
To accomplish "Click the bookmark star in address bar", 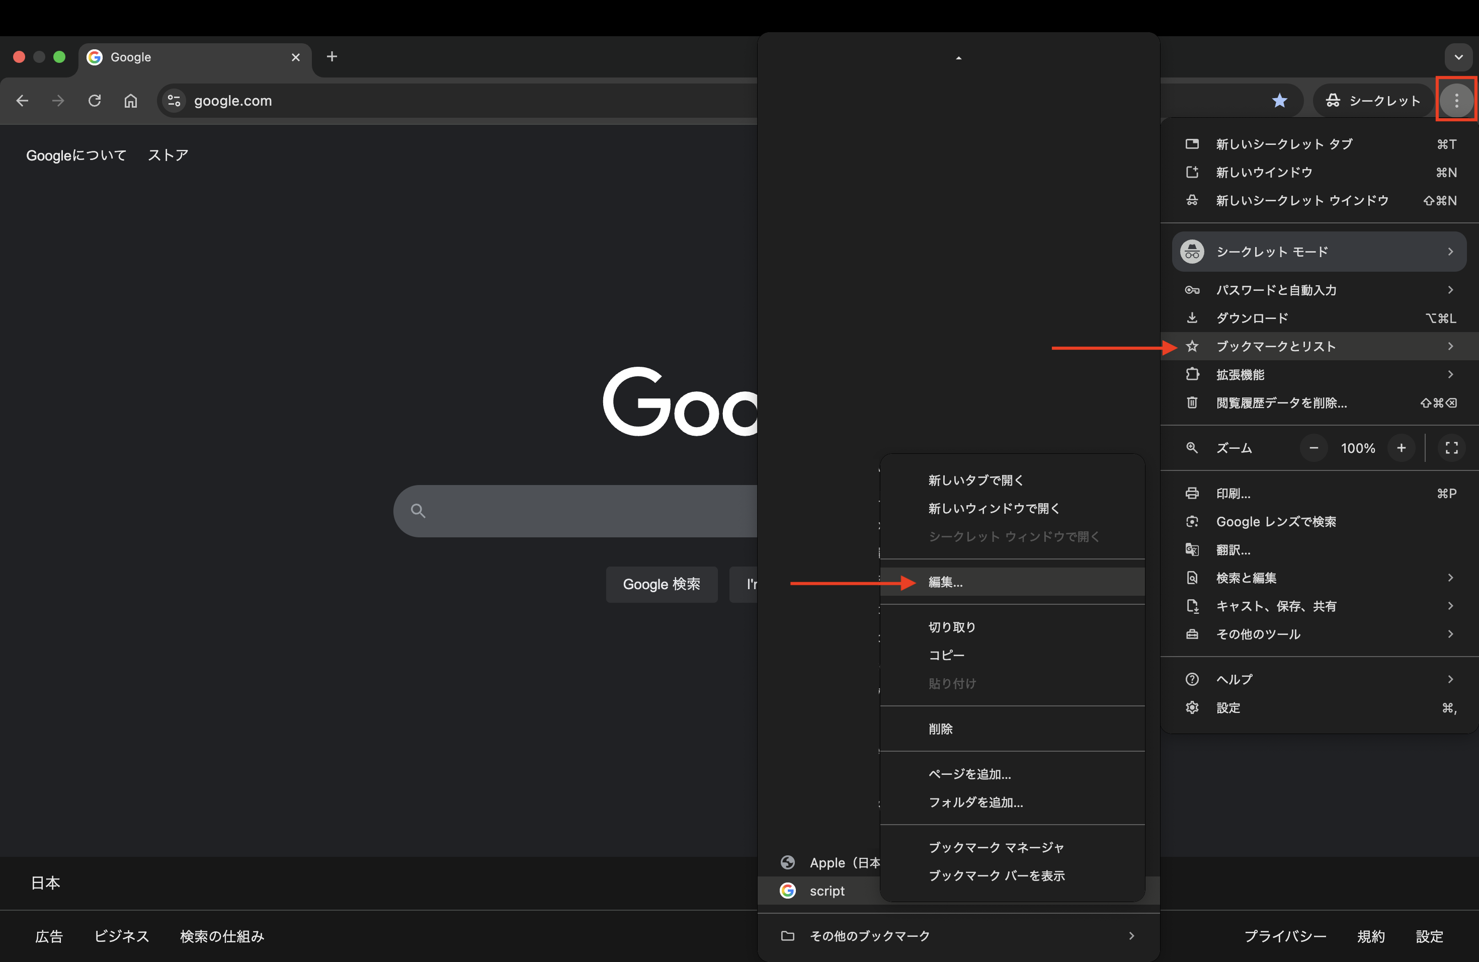I will [x=1279, y=101].
